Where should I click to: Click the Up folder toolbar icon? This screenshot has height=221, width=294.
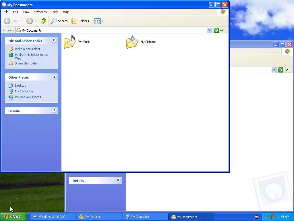(43, 21)
